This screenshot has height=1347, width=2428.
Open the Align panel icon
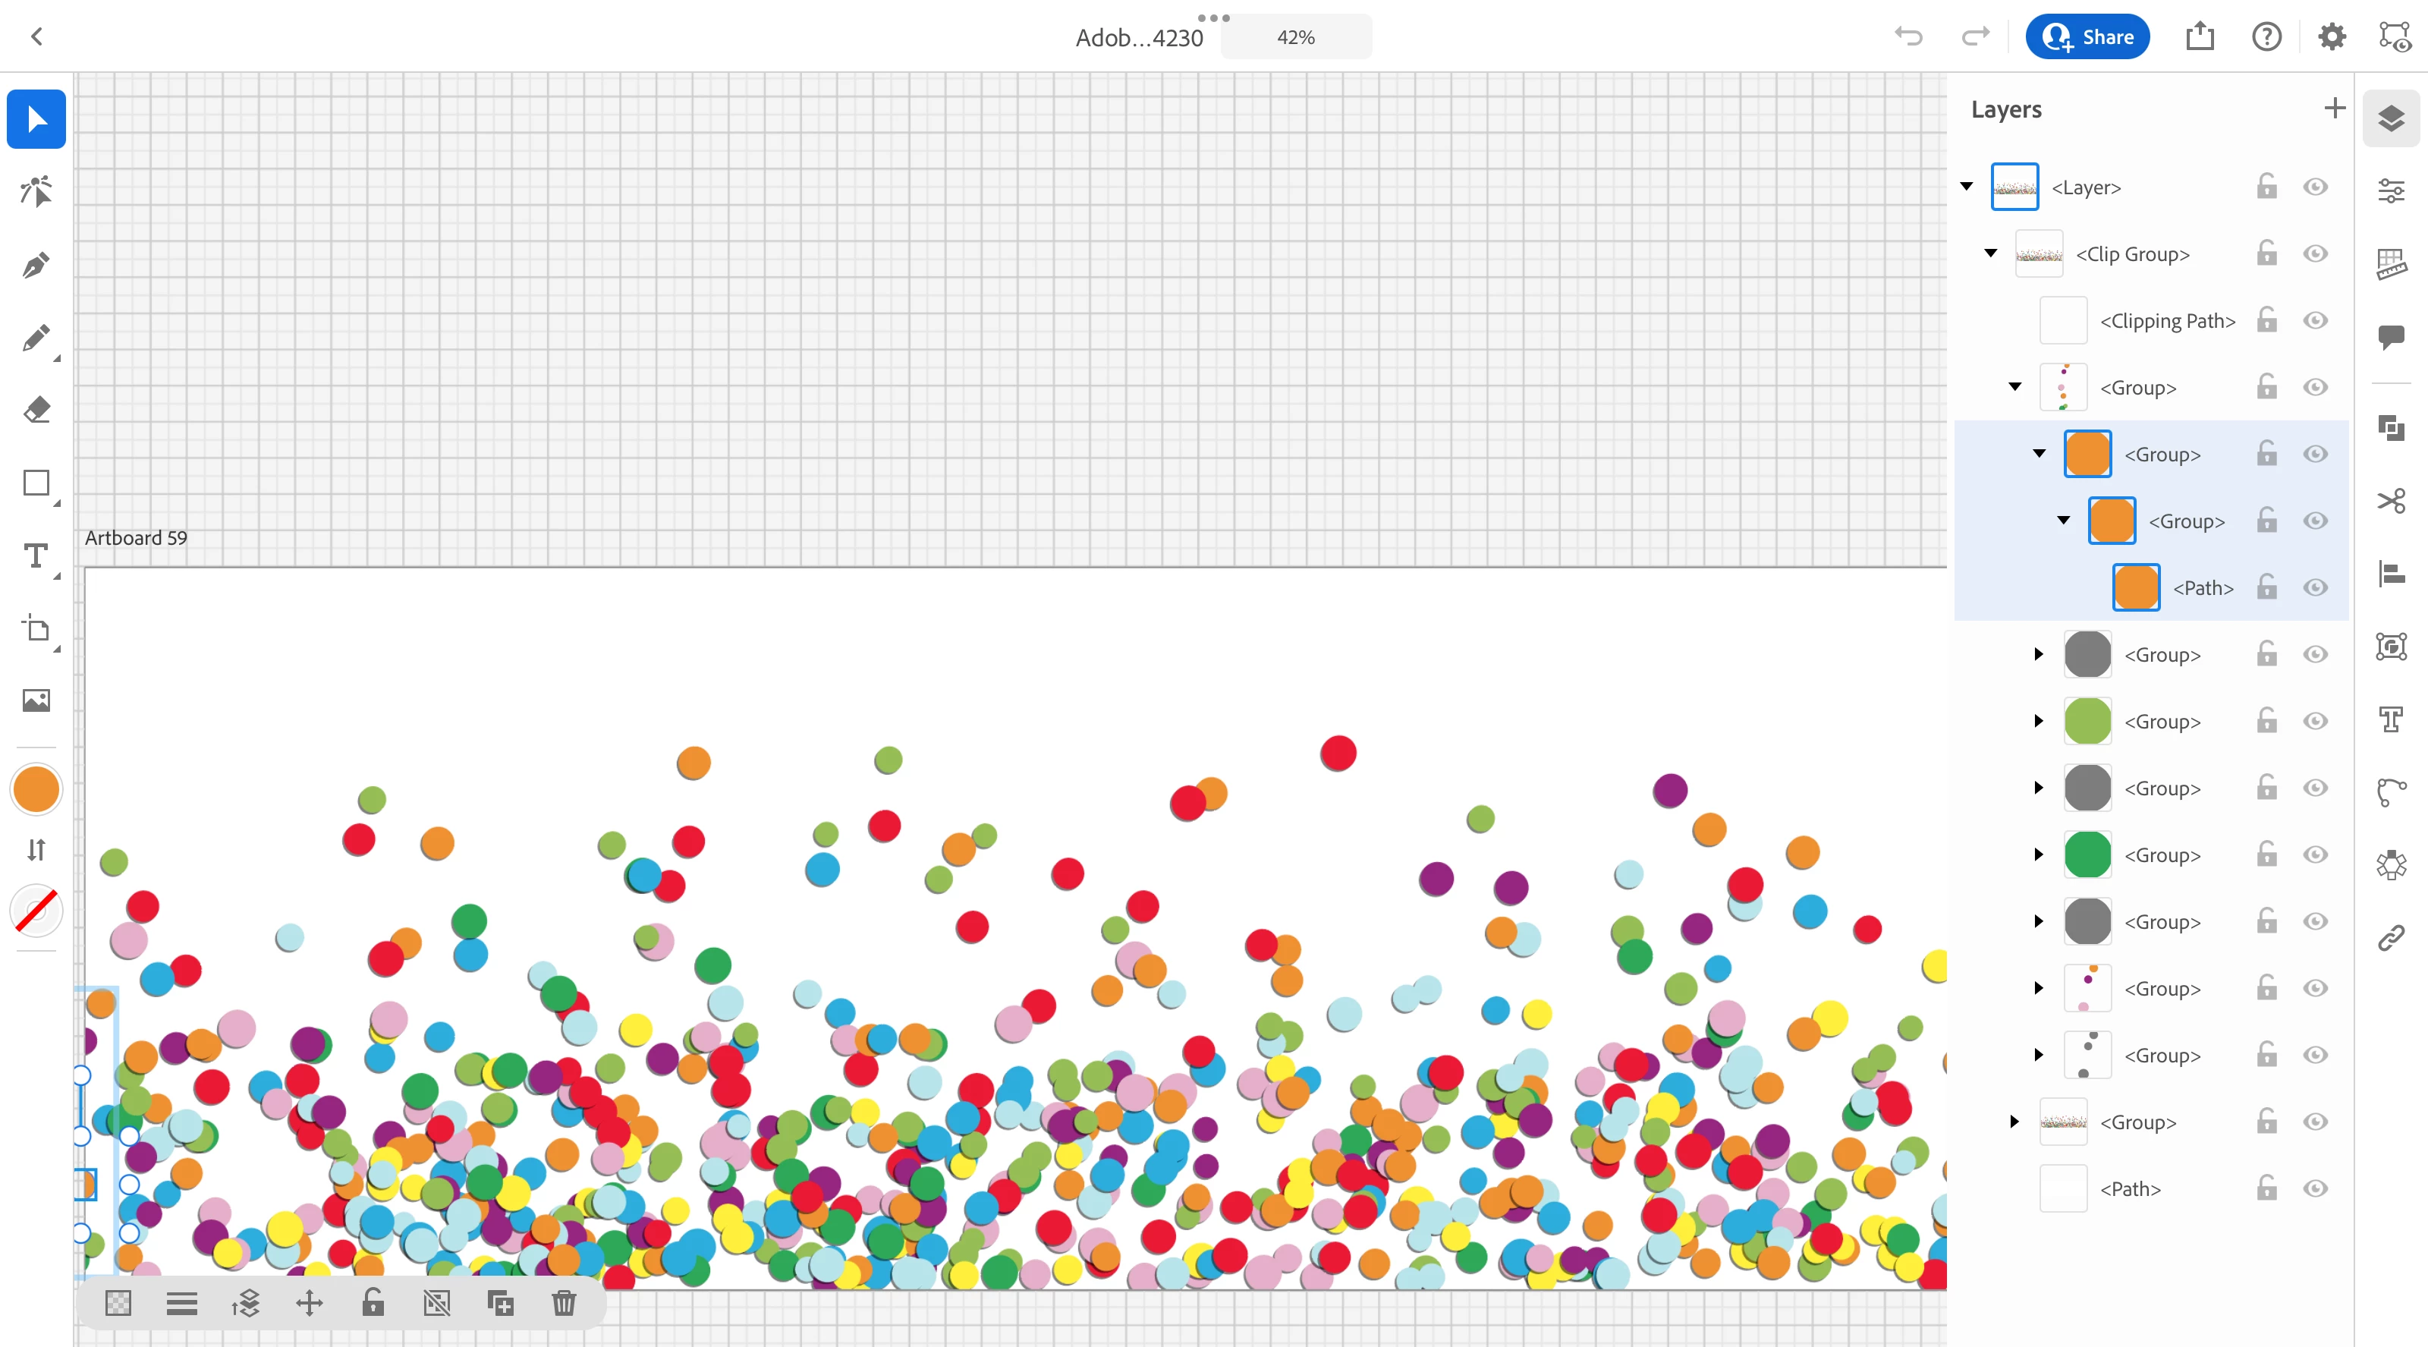[2390, 573]
